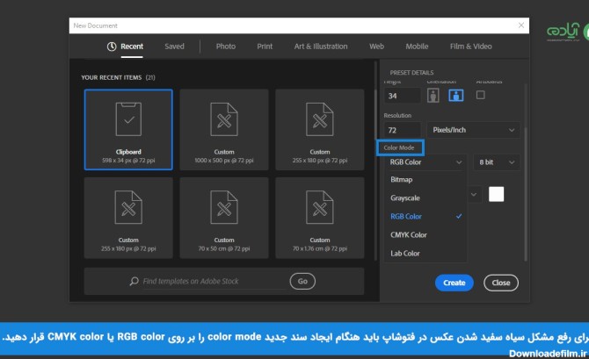Switch to the Recent tab

pos(132,47)
